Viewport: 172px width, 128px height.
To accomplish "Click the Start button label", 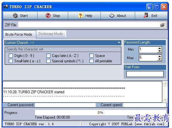I will click(24, 16).
